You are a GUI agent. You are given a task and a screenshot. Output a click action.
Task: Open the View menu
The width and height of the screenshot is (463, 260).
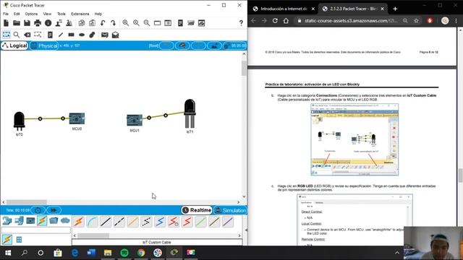point(47,14)
